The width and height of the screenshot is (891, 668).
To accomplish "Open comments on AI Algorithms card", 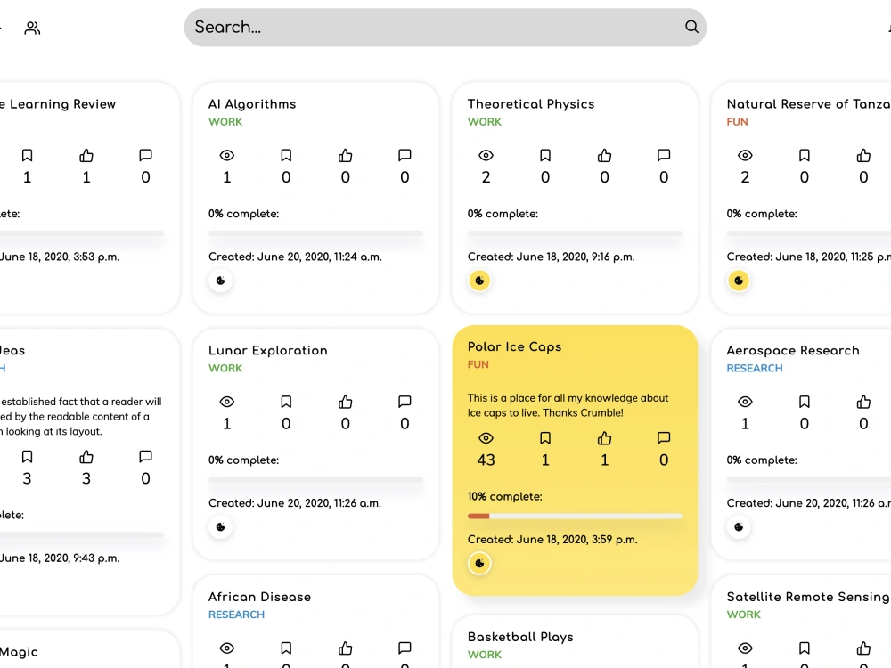I will [405, 155].
